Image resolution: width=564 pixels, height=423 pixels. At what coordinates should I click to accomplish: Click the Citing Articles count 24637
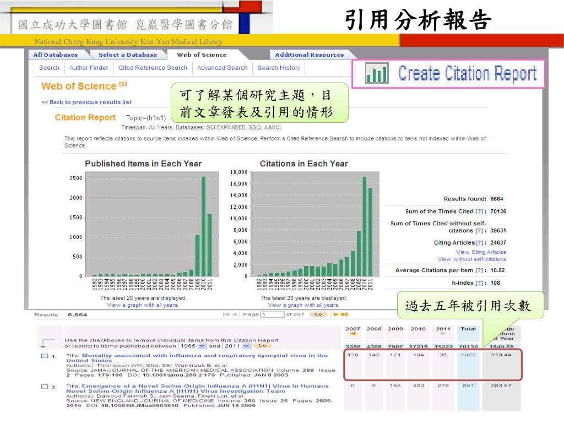tap(498, 243)
